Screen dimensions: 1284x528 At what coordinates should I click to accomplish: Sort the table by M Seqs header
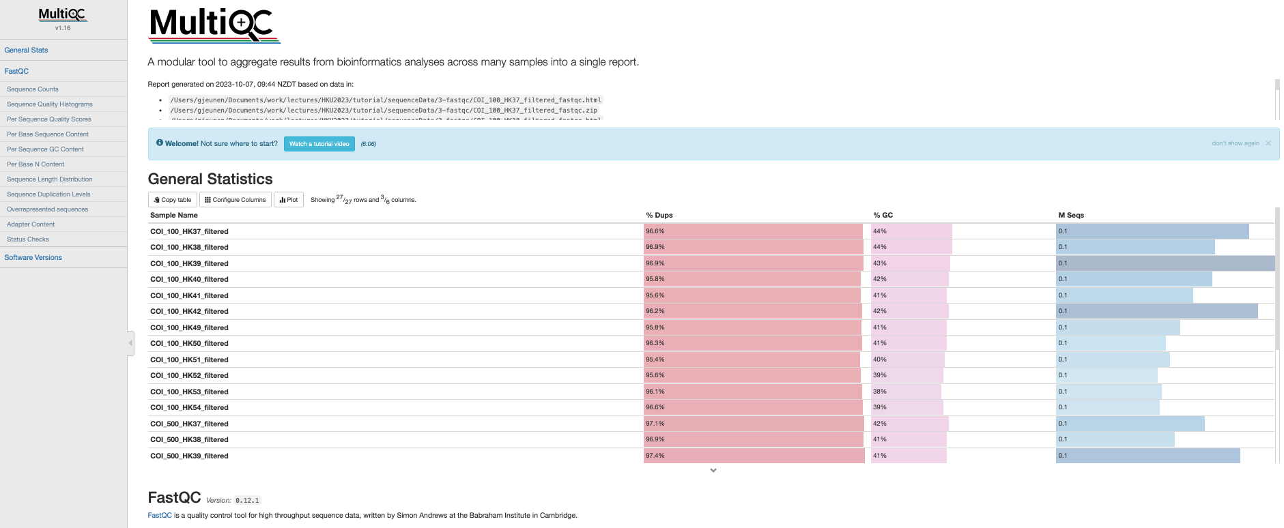pyautogui.click(x=1071, y=215)
